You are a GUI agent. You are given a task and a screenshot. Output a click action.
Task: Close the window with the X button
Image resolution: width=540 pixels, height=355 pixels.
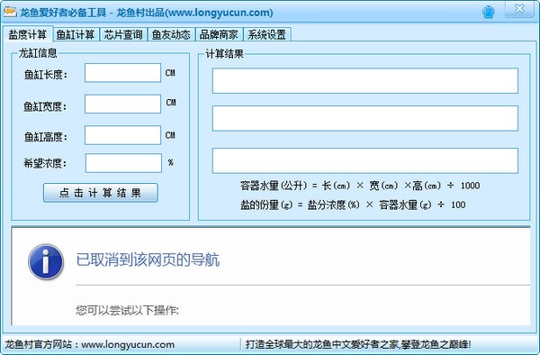tap(519, 9)
